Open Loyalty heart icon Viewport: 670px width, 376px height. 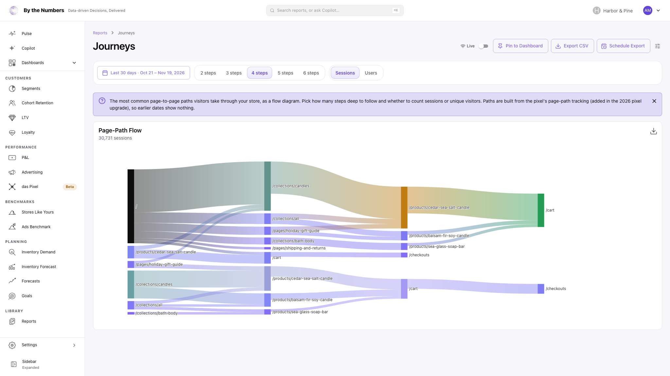[12, 132]
